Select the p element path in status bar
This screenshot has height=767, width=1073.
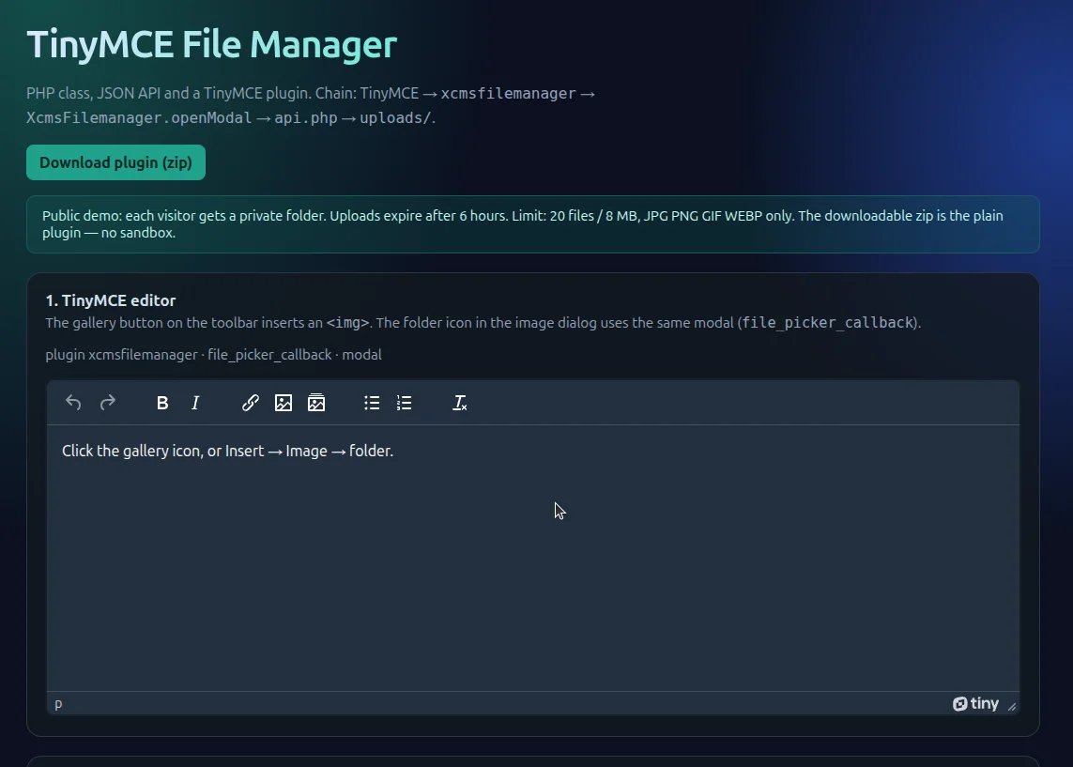pyautogui.click(x=58, y=703)
